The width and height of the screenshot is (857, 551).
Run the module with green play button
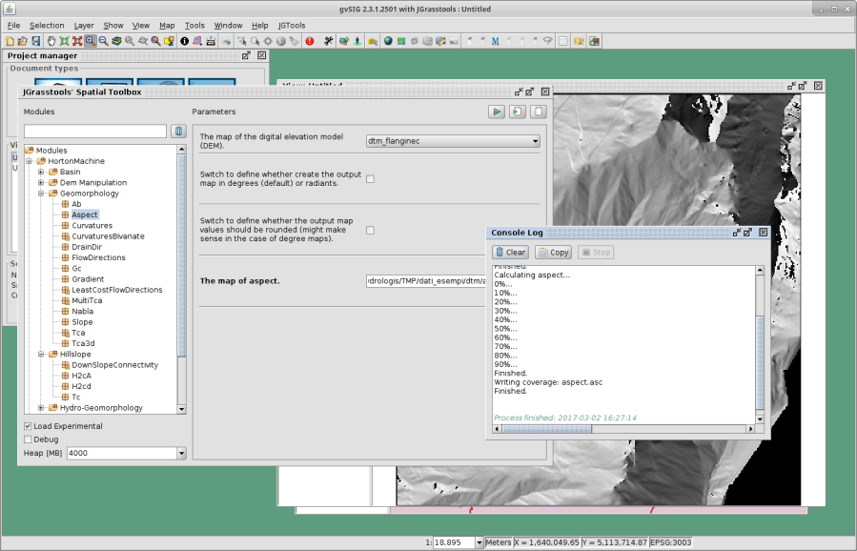tap(497, 112)
